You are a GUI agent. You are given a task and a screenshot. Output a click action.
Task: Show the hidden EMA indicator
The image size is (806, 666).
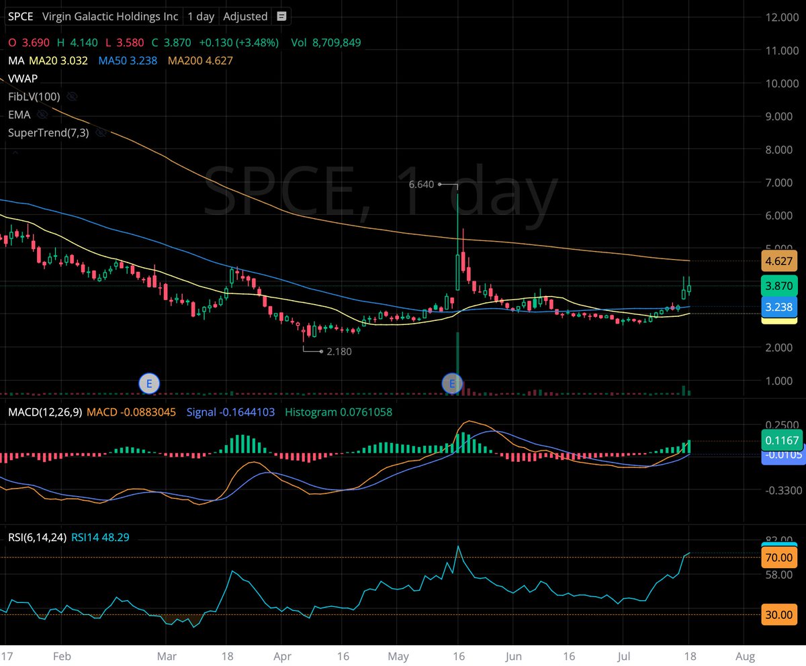click(x=42, y=115)
